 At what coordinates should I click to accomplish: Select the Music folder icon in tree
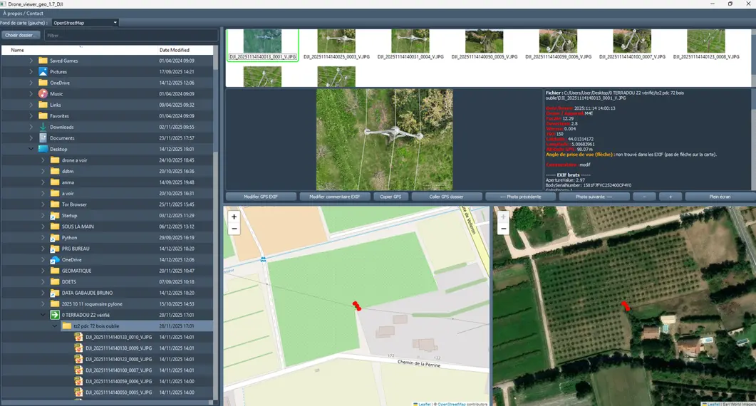coord(43,93)
